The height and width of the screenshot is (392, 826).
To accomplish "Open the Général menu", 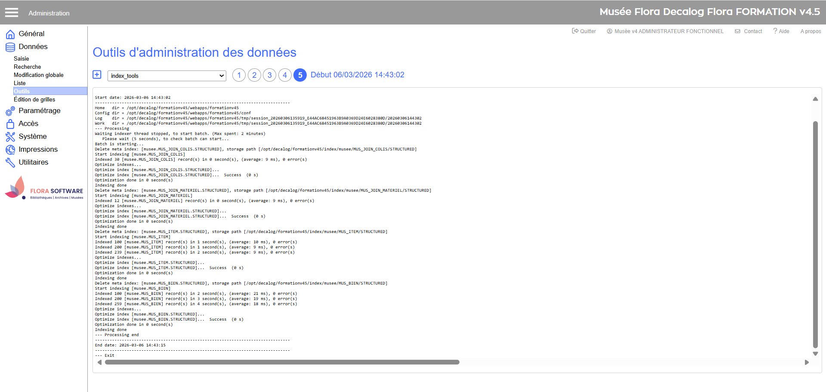I will (x=31, y=34).
